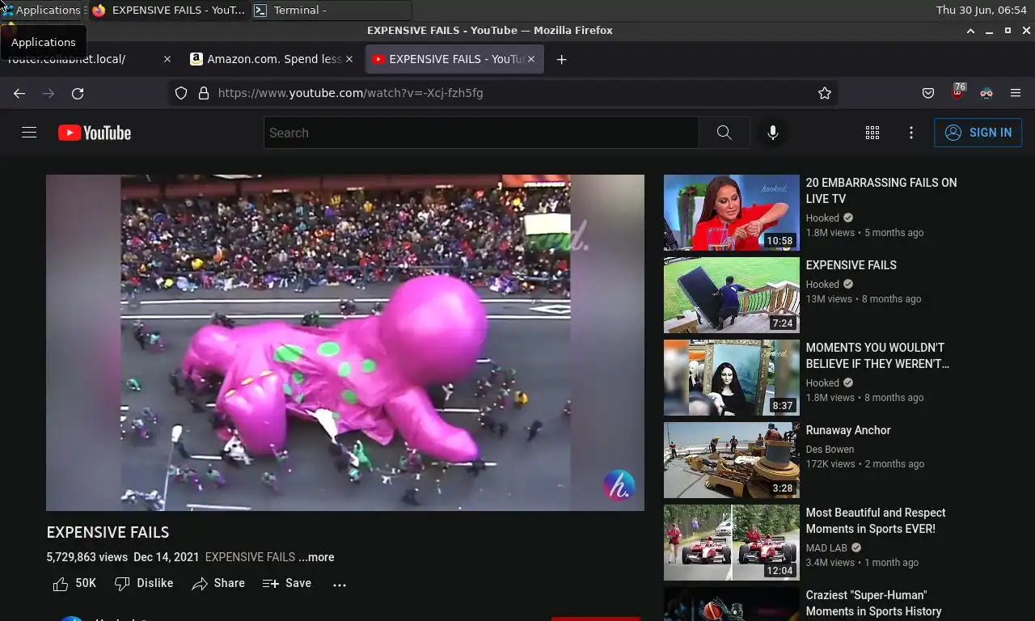Click Most Beautiful and Respect Moments title

click(x=876, y=521)
